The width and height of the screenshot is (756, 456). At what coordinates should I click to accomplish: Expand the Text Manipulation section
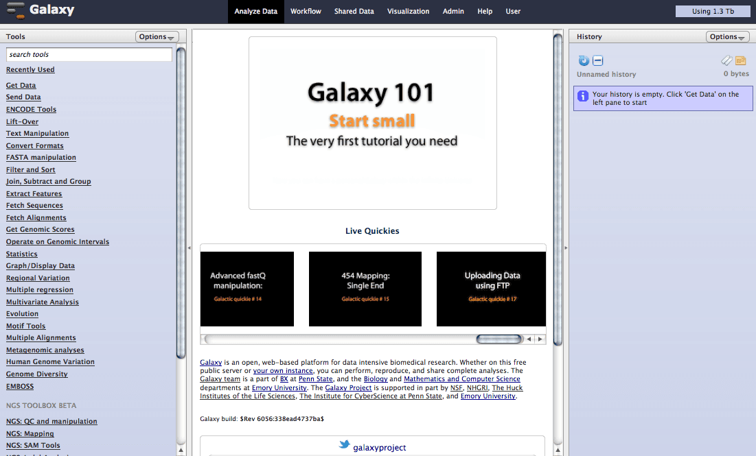[38, 134]
